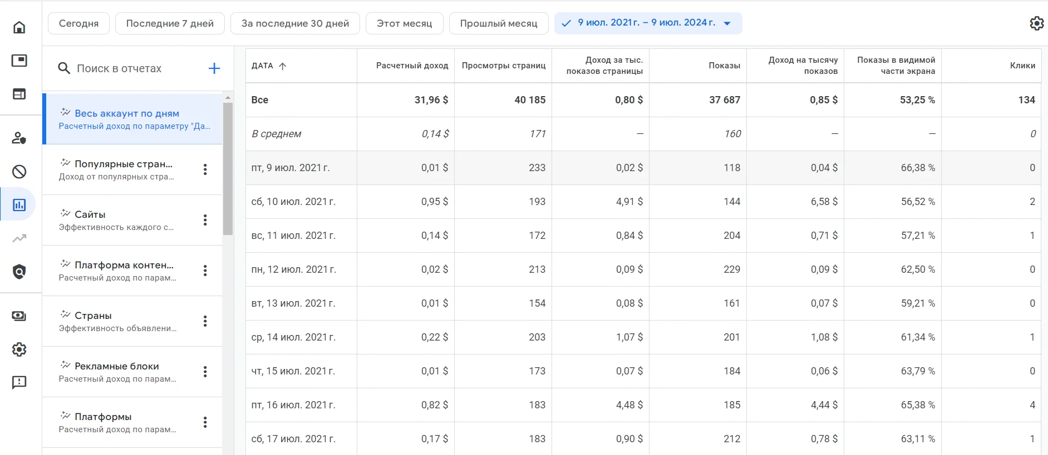
Task: Open the Payments money icon
Action: [x=19, y=316]
